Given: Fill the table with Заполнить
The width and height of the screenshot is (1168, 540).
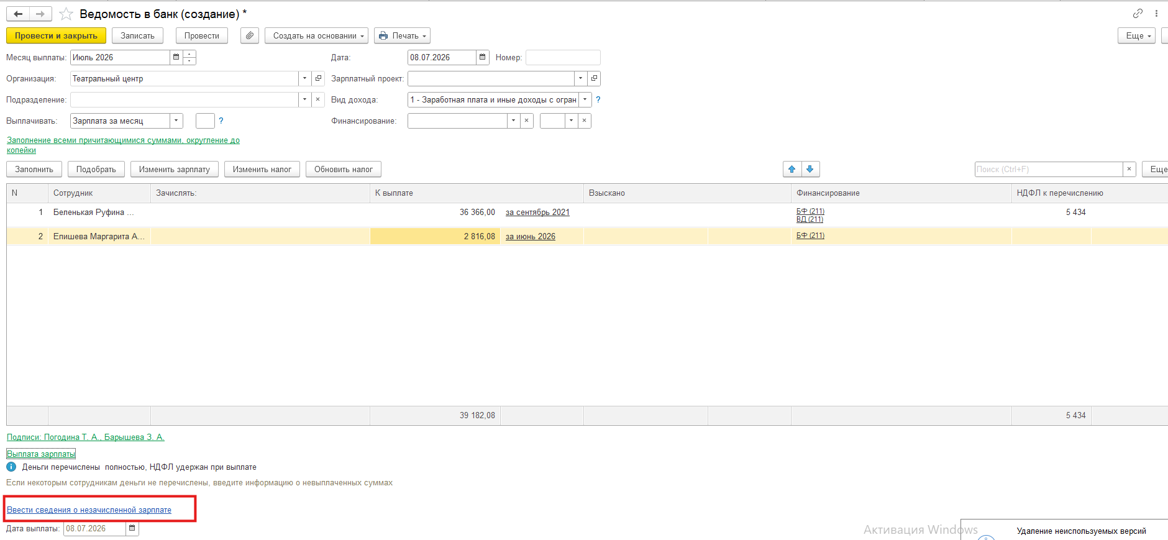Looking at the screenshot, I should point(34,169).
